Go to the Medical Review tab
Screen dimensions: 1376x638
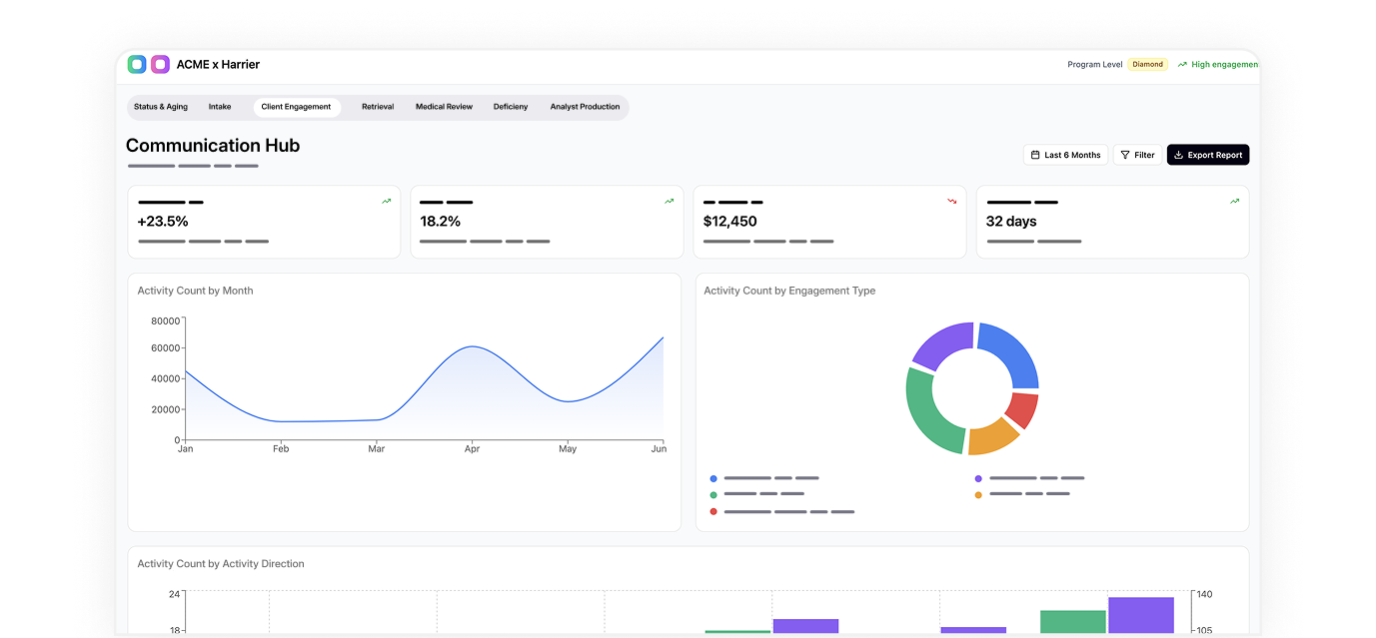point(444,107)
